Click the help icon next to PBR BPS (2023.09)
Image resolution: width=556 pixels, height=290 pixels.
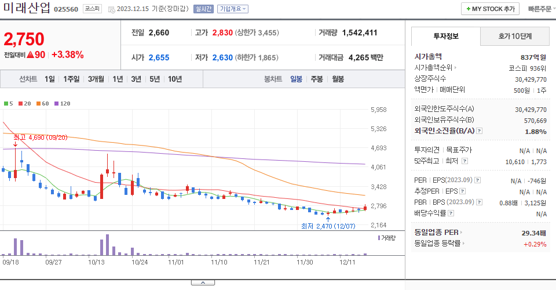(479, 202)
